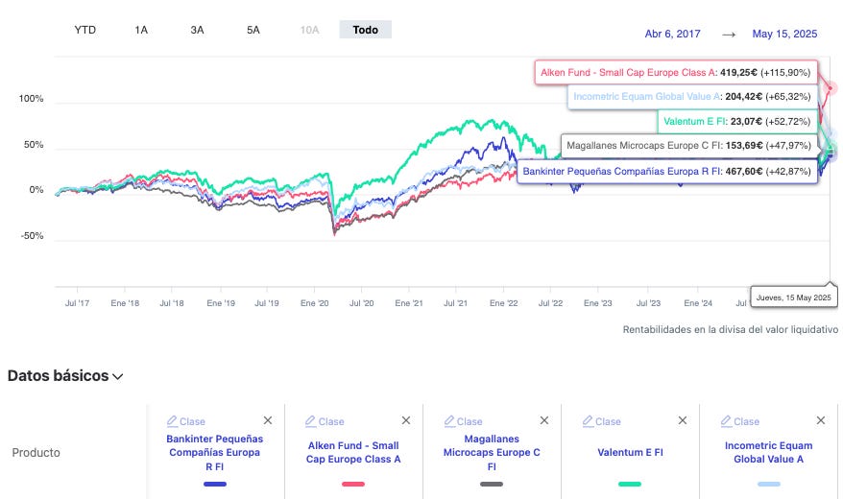
Task: Click the Valentum E FI chart tooltip
Action: click(x=737, y=122)
